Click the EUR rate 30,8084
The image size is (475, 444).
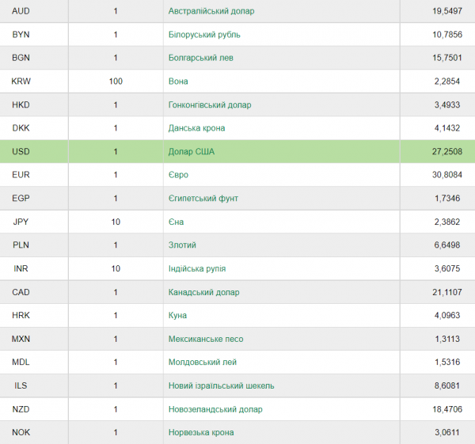pyautogui.click(x=447, y=175)
